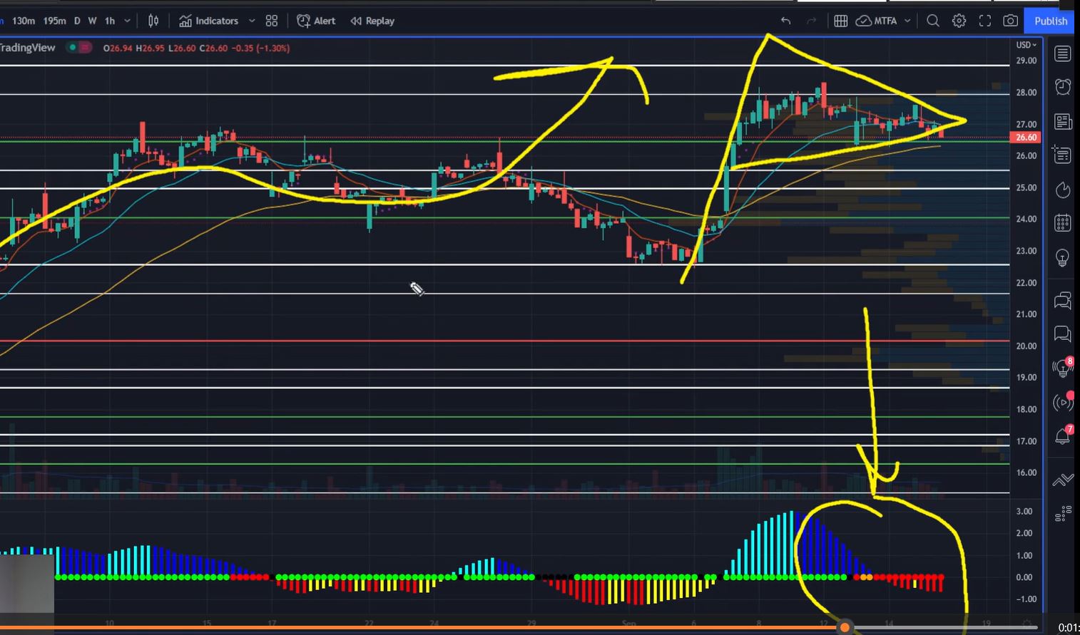
Task: Take a chart snapshot with camera
Action: pos(1011,21)
